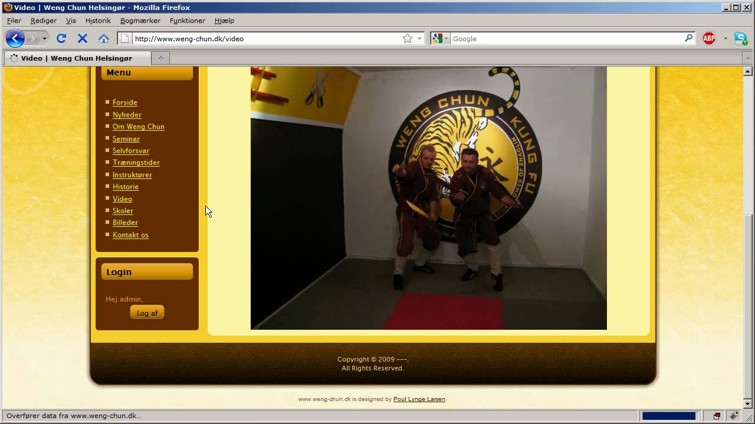Click the red-and-white status bar icon

pyautogui.click(x=717, y=416)
